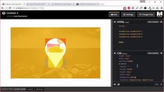The image size is (164, 92).
Task: Click the transform rotate(45deg) line
Action: click(137, 80)
